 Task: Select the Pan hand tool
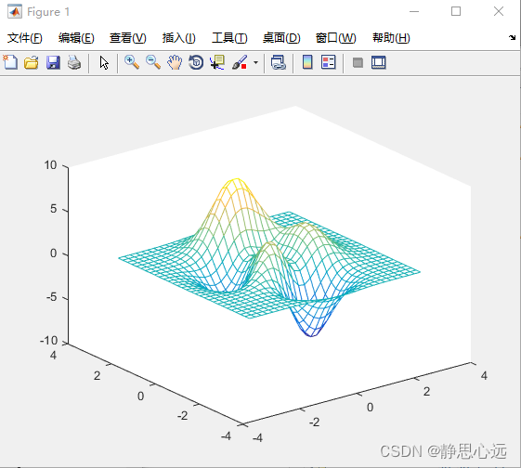[x=175, y=62]
